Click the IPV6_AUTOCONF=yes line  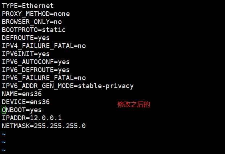click(36, 62)
